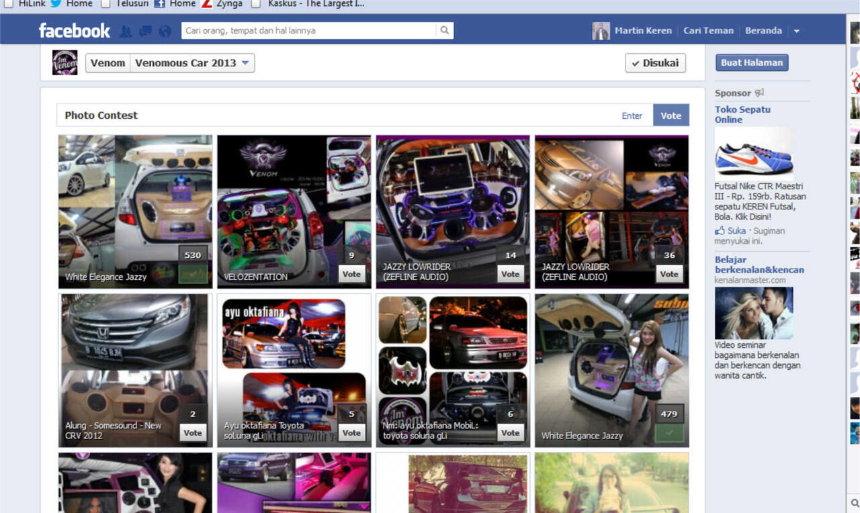Click the 479 vote count badge
Image resolution: width=860 pixels, height=513 pixels.
(x=669, y=414)
